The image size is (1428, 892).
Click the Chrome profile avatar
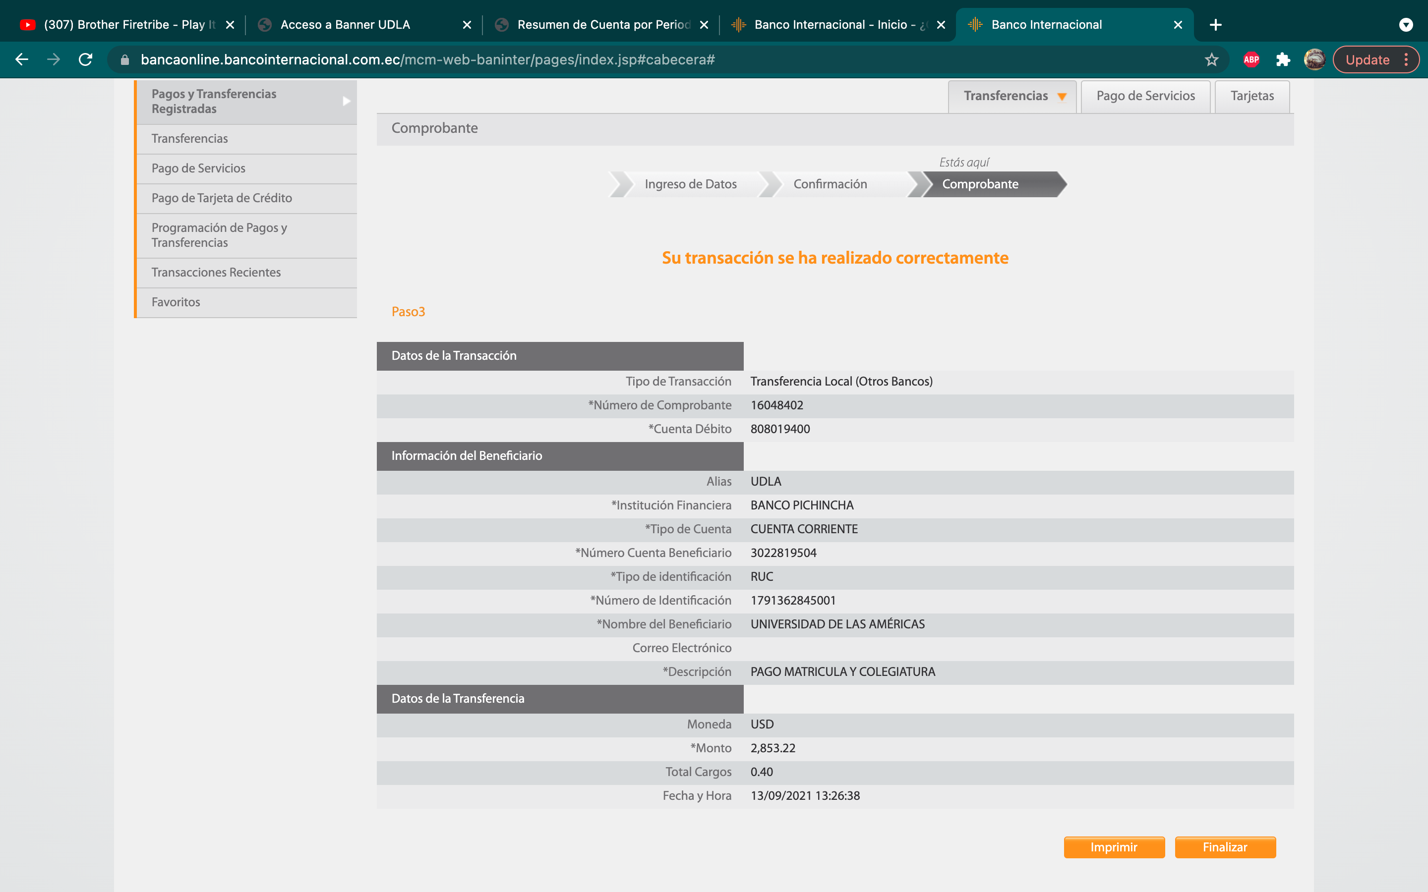[x=1314, y=59]
